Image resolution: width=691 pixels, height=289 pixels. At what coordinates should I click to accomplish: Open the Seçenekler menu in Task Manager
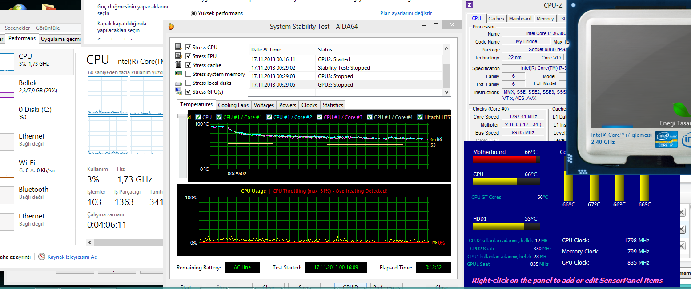[17, 28]
